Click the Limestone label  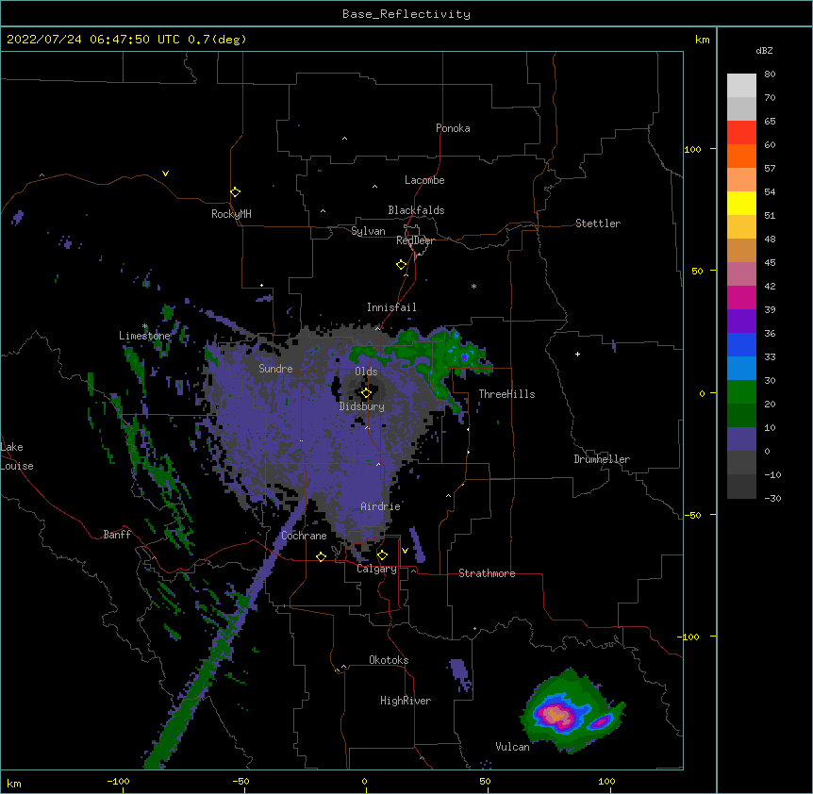(x=144, y=336)
